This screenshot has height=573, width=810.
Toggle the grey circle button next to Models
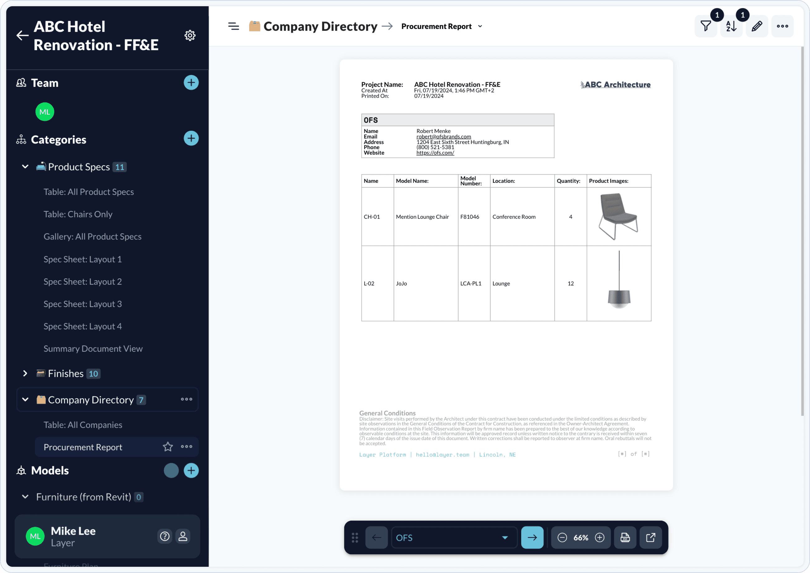click(171, 470)
